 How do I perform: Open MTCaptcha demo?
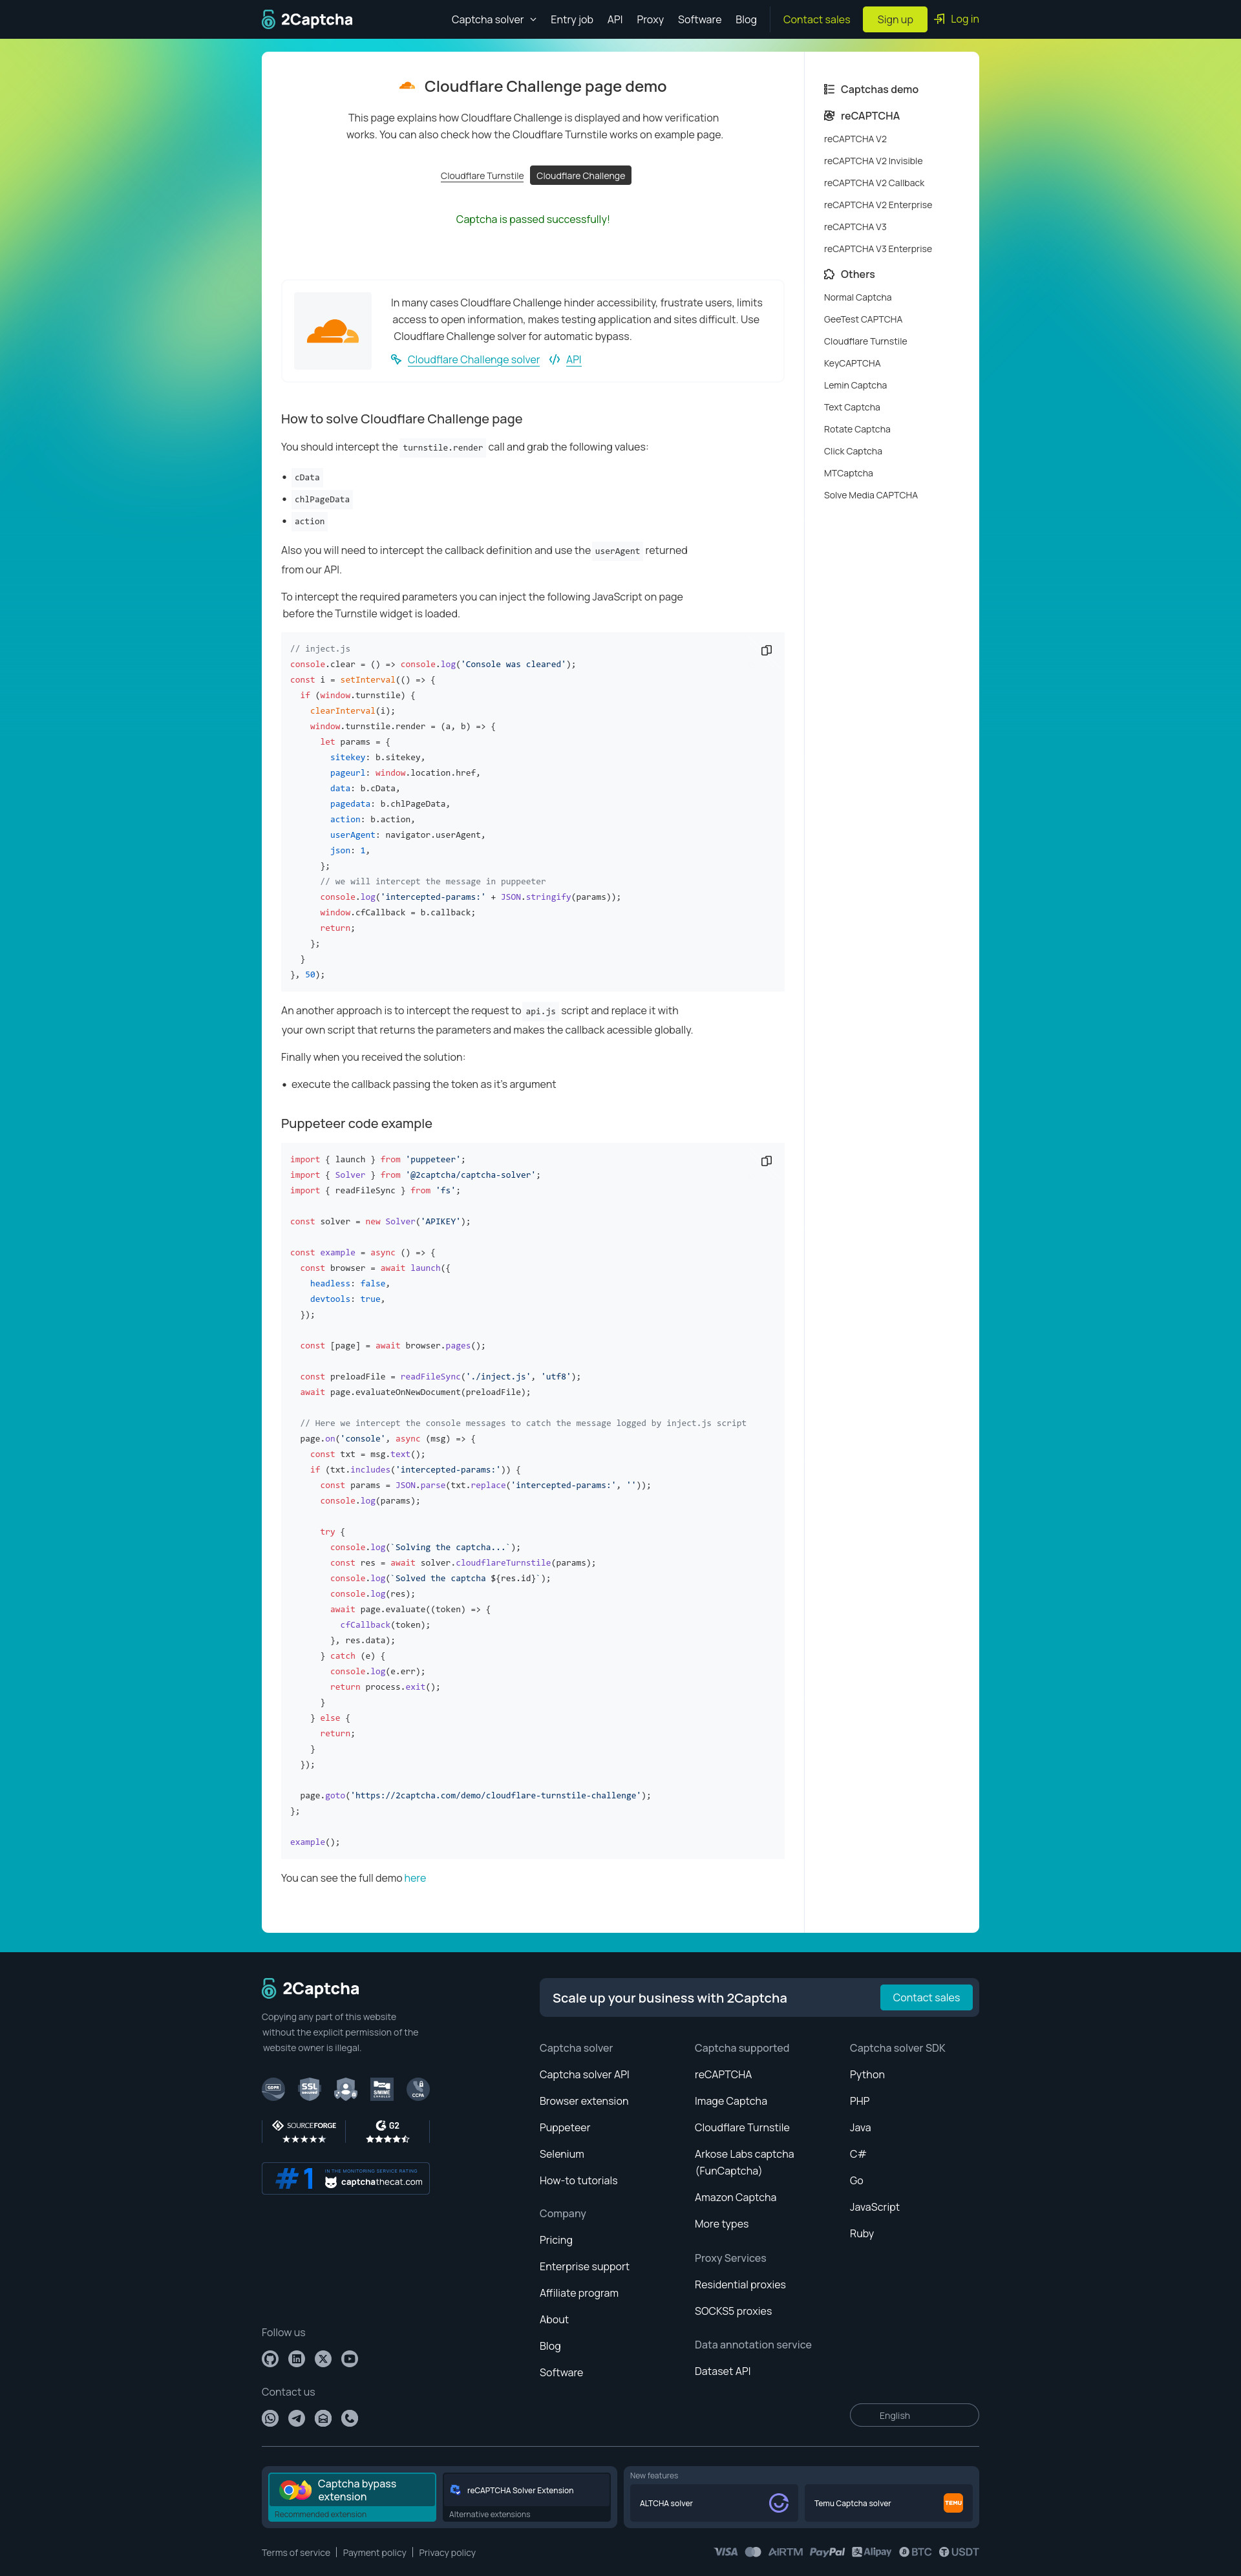coord(848,473)
